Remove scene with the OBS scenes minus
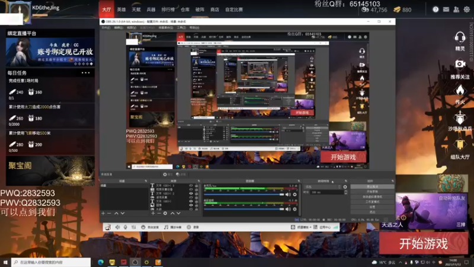The height and width of the screenshot is (267, 474). pyautogui.click(x=109, y=213)
